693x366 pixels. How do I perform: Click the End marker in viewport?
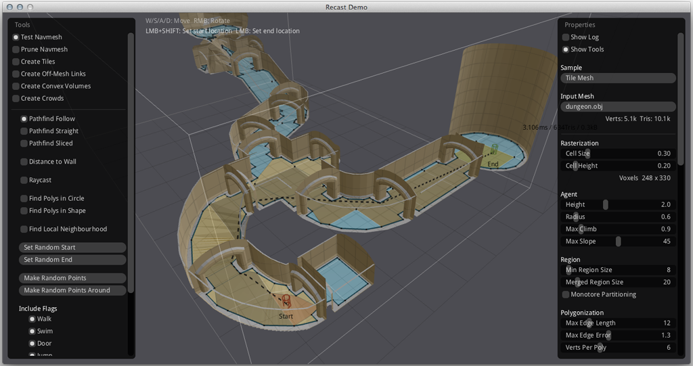coord(494,151)
